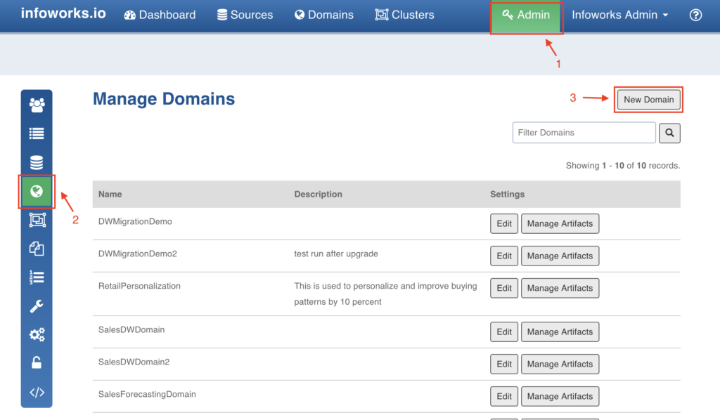The height and width of the screenshot is (420, 720).
Task: Open the gears configuration icon in sidebar
Action: coord(37,335)
